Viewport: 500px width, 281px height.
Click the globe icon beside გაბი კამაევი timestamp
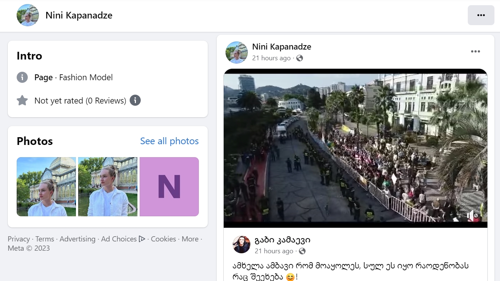click(302, 251)
